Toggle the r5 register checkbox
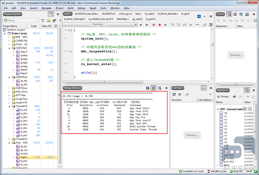Viewport: 259px width, 175px height. pyautogui.click(x=221, y=129)
